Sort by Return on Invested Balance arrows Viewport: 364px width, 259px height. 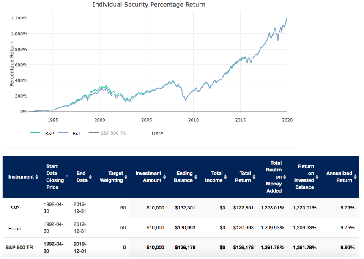point(317,177)
